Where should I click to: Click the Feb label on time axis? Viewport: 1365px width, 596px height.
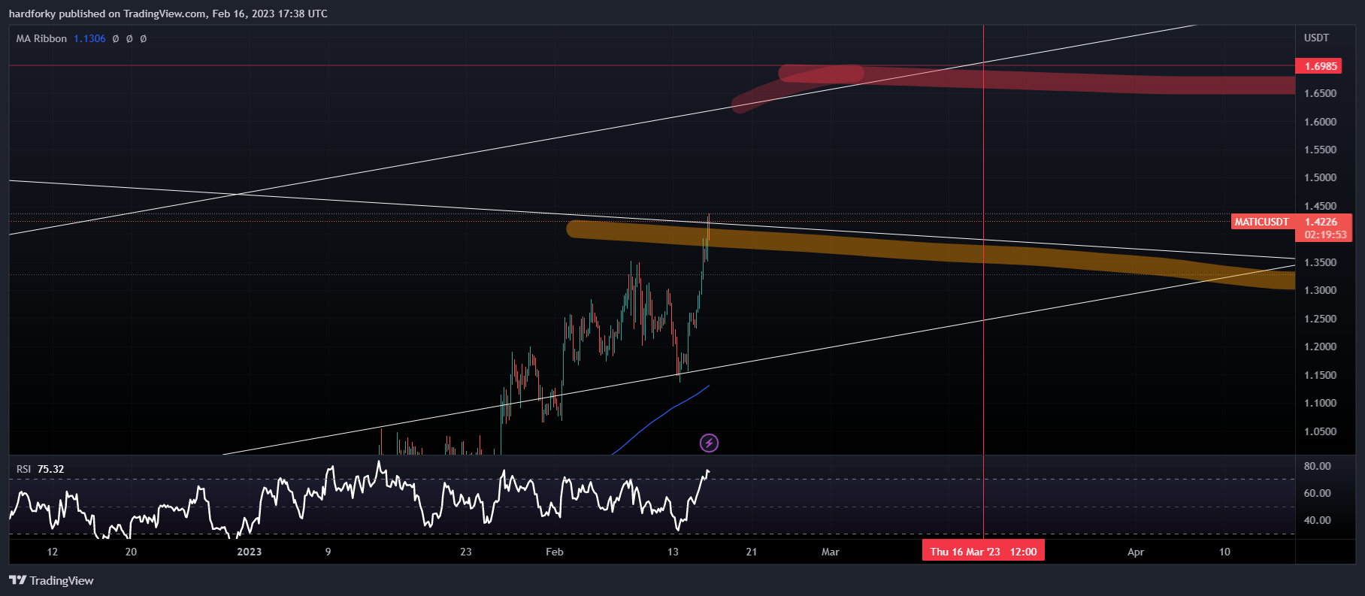[x=555, y=552]
